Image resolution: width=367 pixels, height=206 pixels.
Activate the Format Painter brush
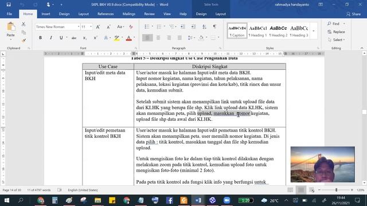24,41
